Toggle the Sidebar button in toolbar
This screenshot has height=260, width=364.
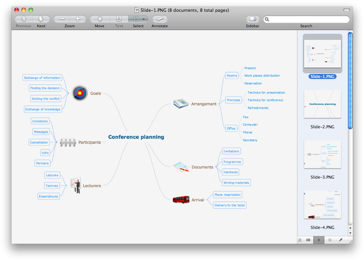coord(252,19)
